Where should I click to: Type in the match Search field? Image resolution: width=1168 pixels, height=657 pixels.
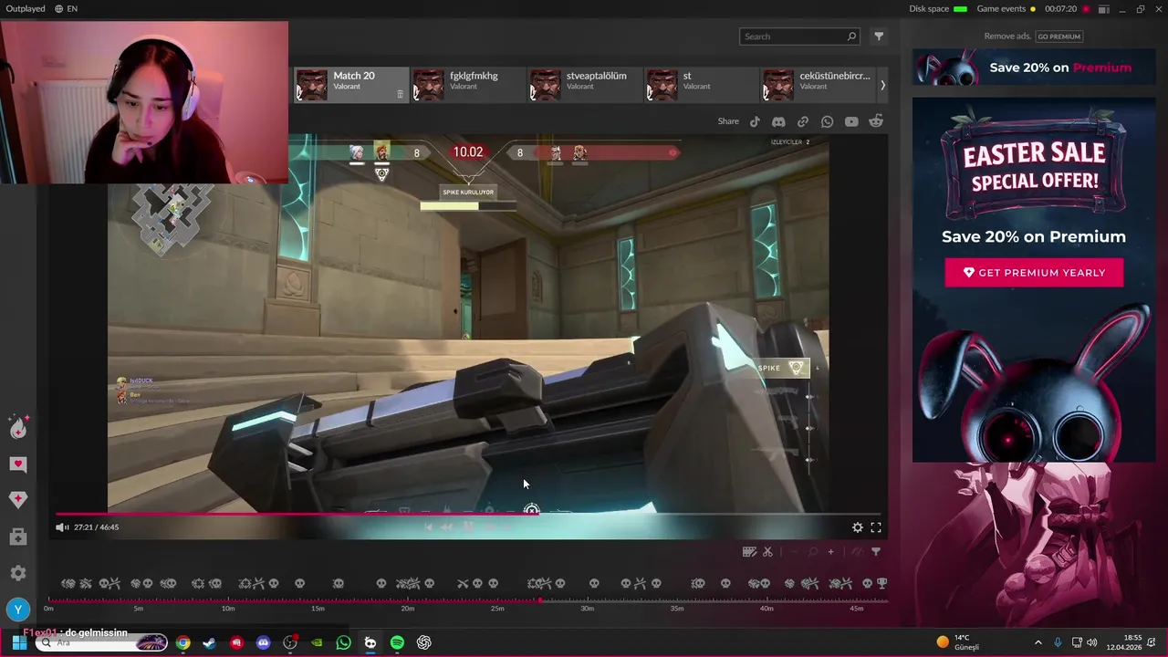tap(800, 36)
